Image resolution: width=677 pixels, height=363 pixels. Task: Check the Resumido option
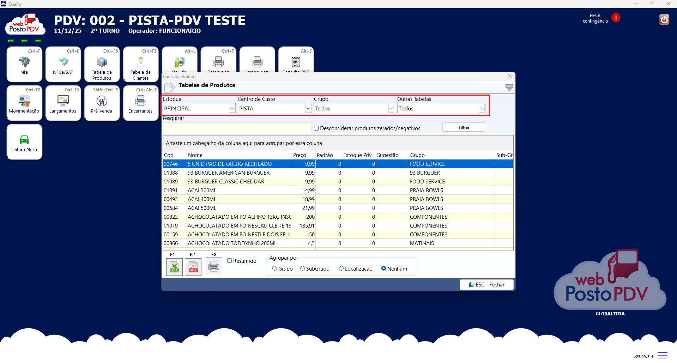tap(230, 261)
